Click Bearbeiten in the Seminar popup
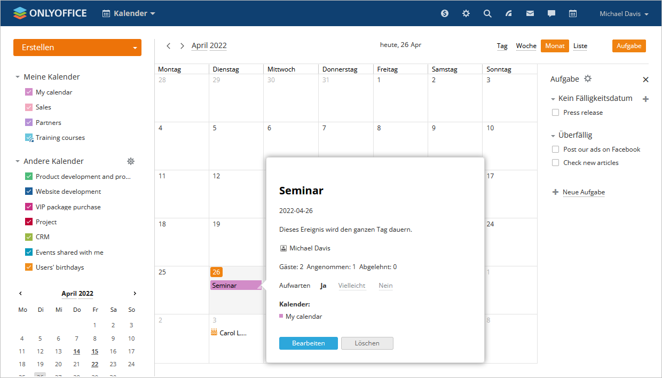 click(308, 343)
